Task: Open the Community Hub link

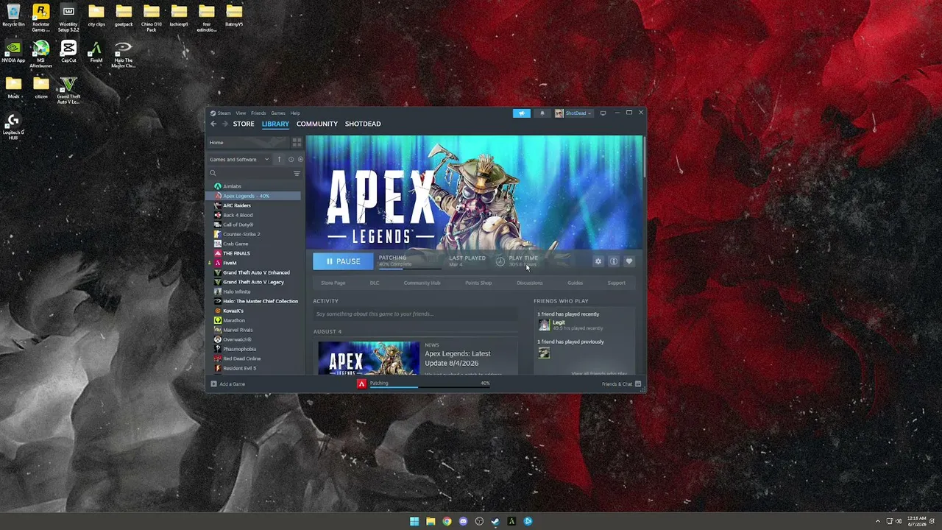Action: tap(422, 283)
